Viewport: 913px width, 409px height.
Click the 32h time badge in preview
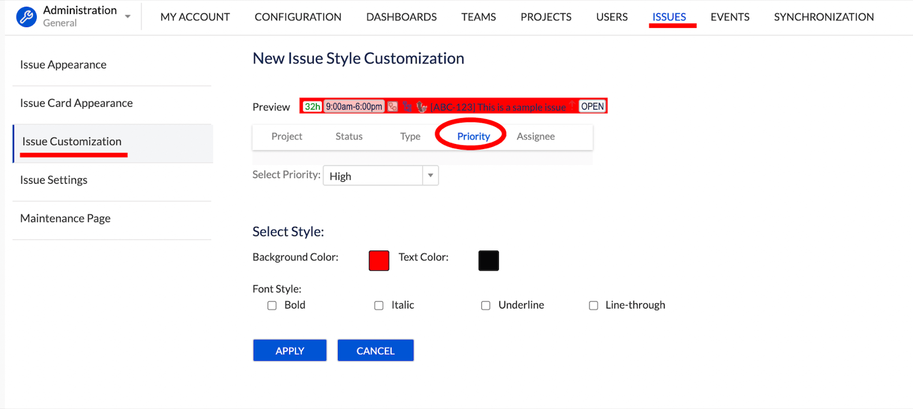tap(312, 107)
